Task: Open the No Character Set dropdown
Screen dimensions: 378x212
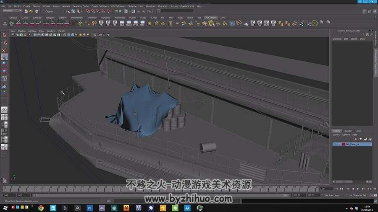Action: [x=358, y=195]
